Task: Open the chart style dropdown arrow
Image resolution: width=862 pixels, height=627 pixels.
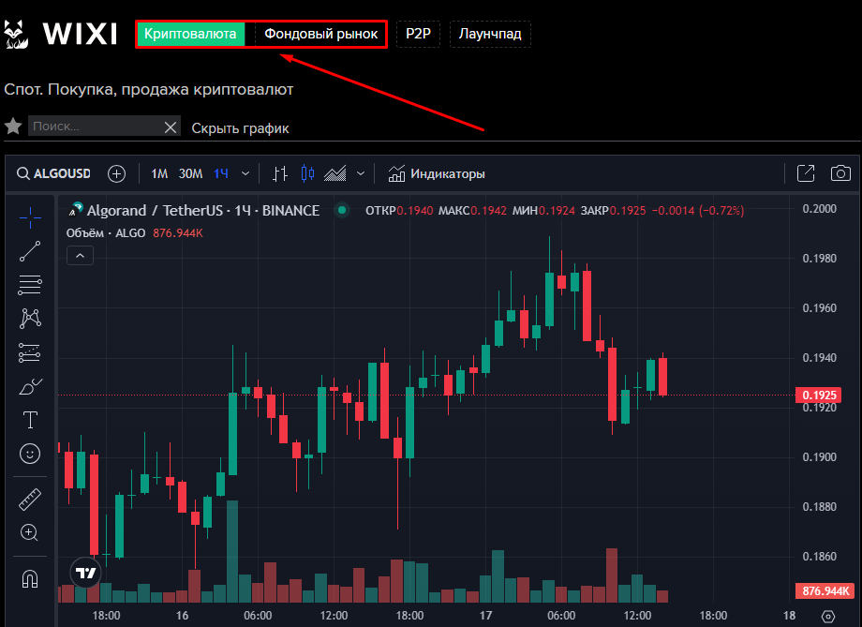Action: tap(361, 173)
